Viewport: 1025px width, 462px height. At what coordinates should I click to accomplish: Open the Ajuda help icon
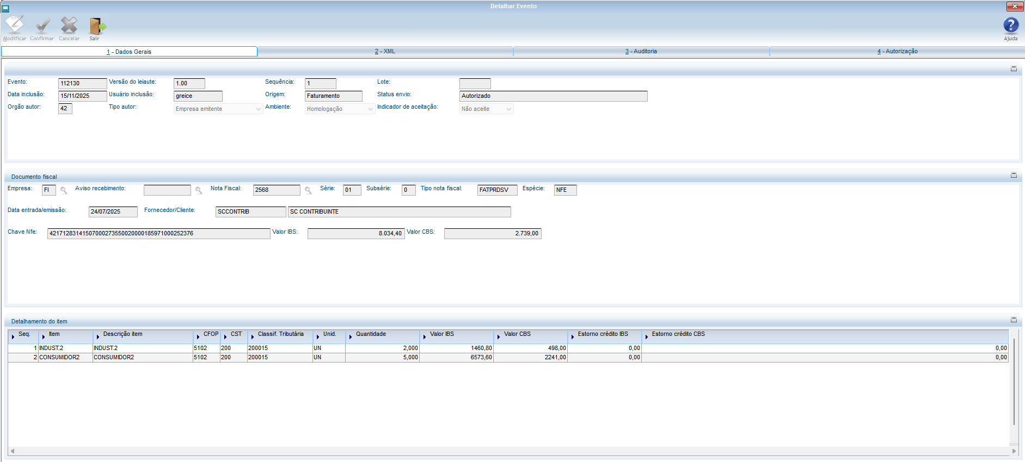(1011, 26)
